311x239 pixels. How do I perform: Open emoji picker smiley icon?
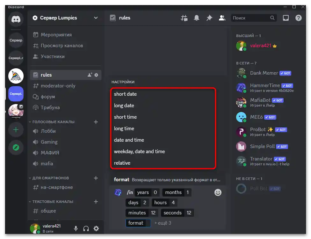[x=218, y=192]
